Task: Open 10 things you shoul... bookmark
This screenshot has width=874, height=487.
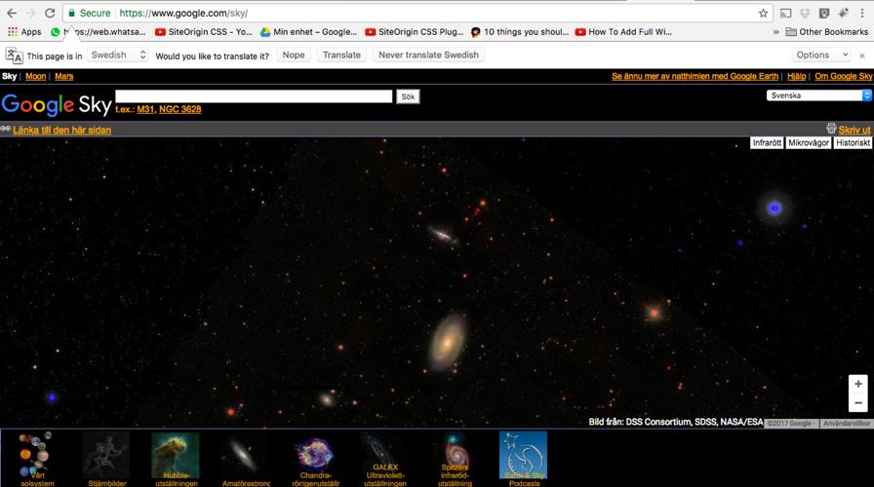Action: (x=520, y=32)
